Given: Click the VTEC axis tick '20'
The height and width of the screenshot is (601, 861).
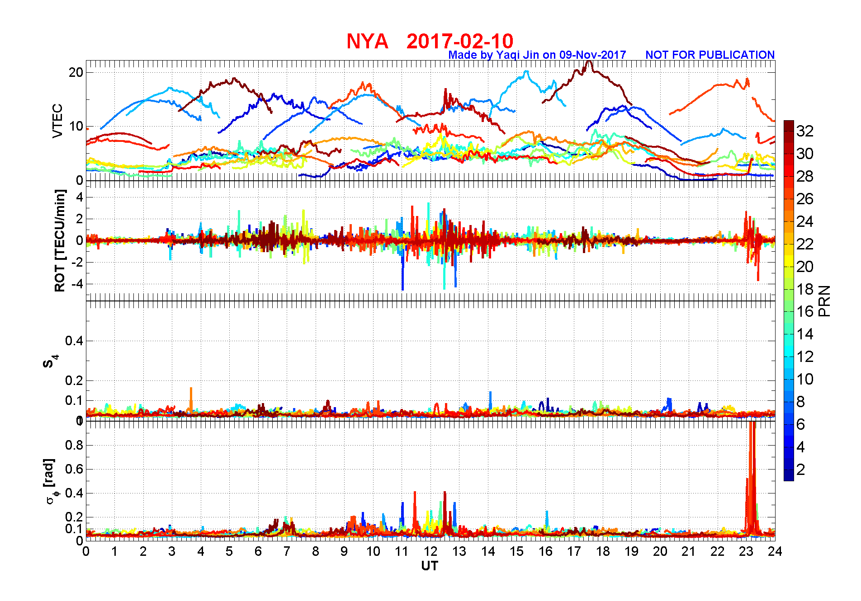Looking at the screenshot, I should (x=76, y=72).
